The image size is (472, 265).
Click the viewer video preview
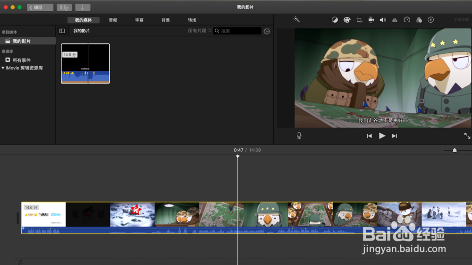383,78
